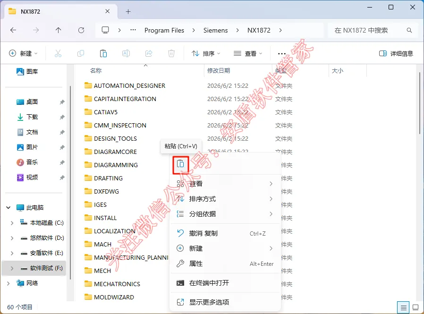This screenshot has height=314, width=424.
Task: Open more toolbar options ellipsis
Action: point(282,53)
